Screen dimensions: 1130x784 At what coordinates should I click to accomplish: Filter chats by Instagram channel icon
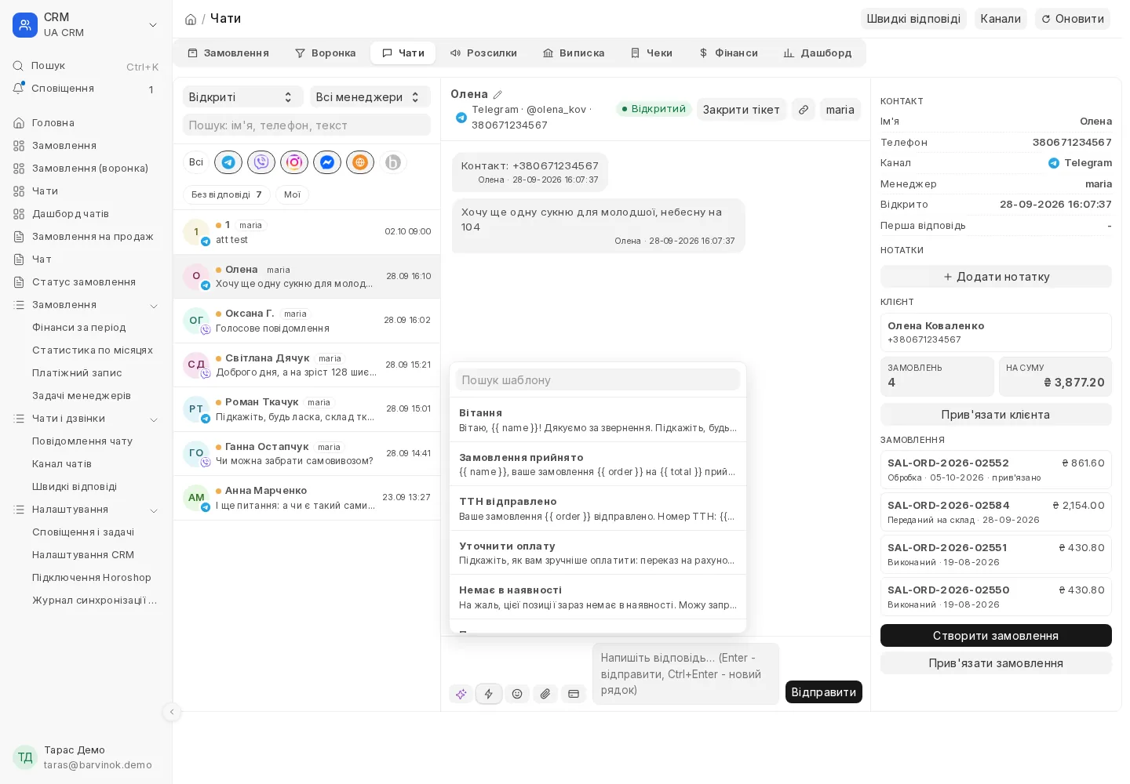pyautogui.click(x=294, y=162)
